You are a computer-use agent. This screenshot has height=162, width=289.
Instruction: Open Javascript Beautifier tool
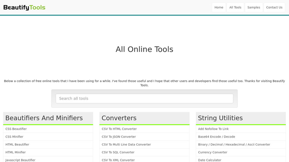(x=48, y=159)
